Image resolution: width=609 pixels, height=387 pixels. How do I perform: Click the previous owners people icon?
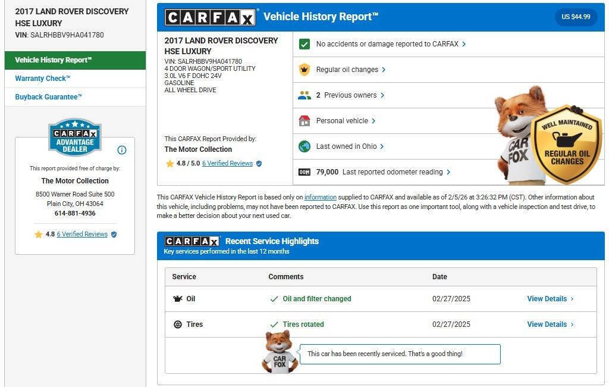coord(304,95)
